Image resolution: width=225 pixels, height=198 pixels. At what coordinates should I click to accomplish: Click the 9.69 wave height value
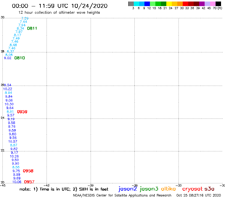click(17, 178)
